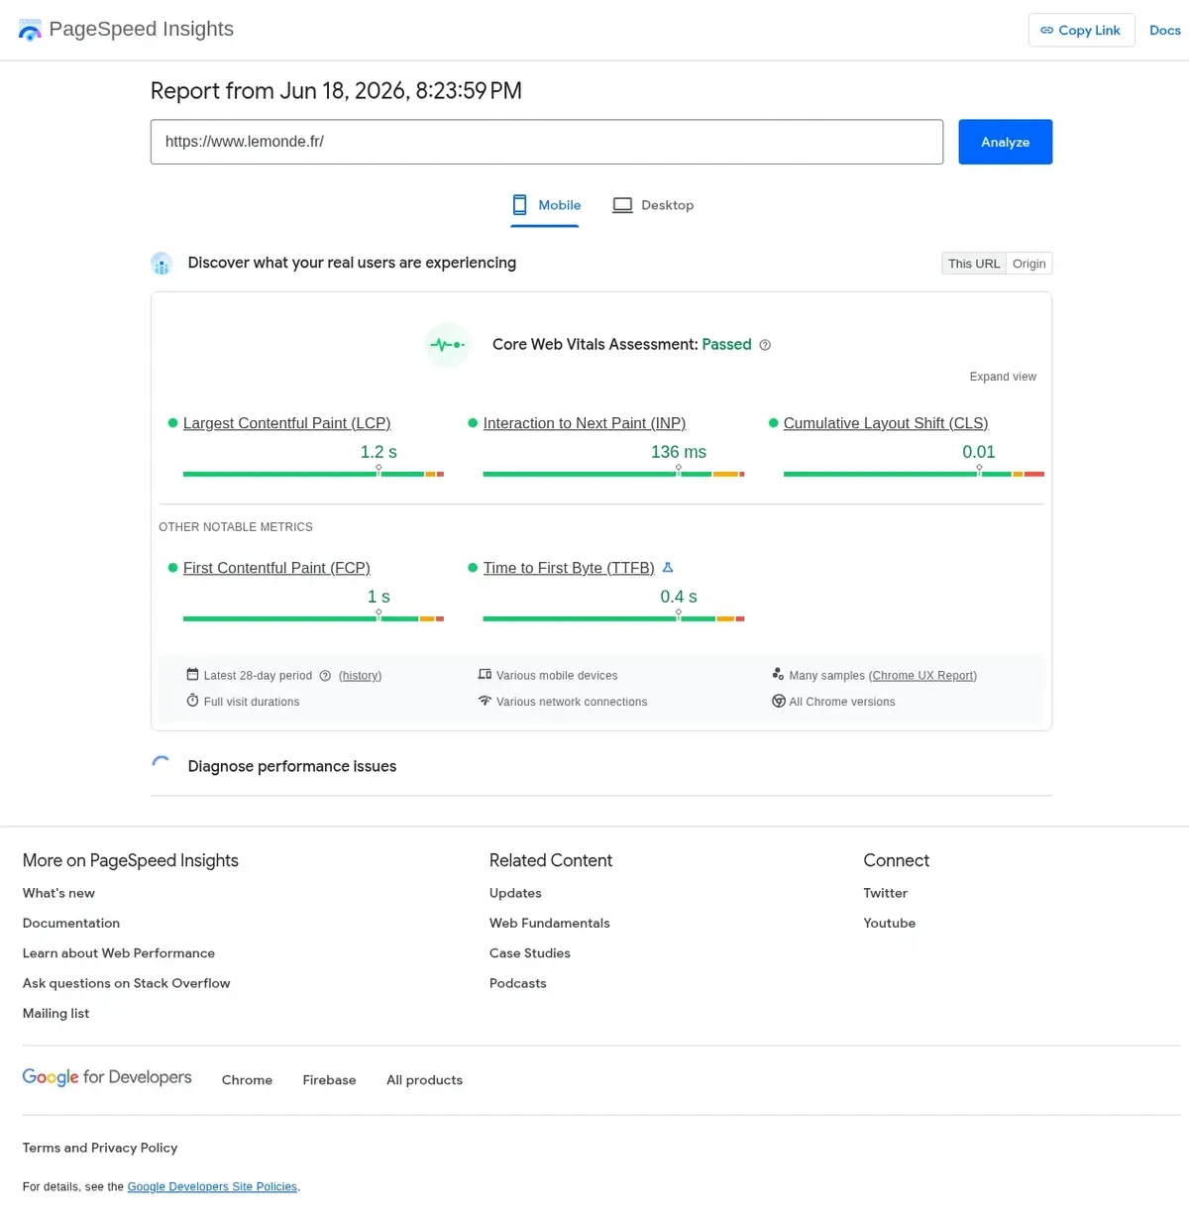Open Interaction to Next Paint (INP) info

pyautogui.click(x=585, y=423)
